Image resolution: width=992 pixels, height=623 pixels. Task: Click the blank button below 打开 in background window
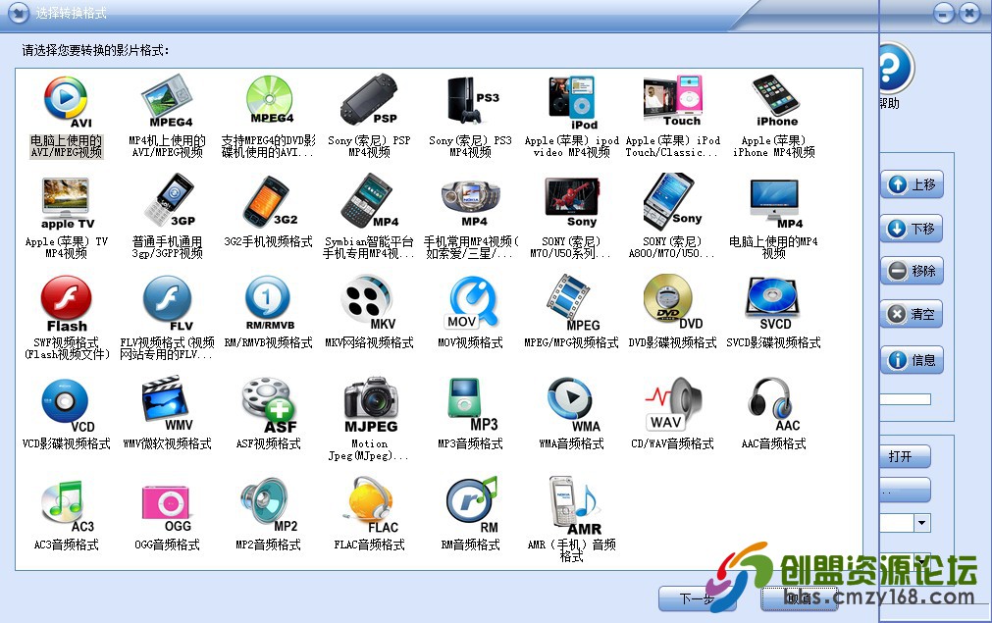click(x=905, y=490)
